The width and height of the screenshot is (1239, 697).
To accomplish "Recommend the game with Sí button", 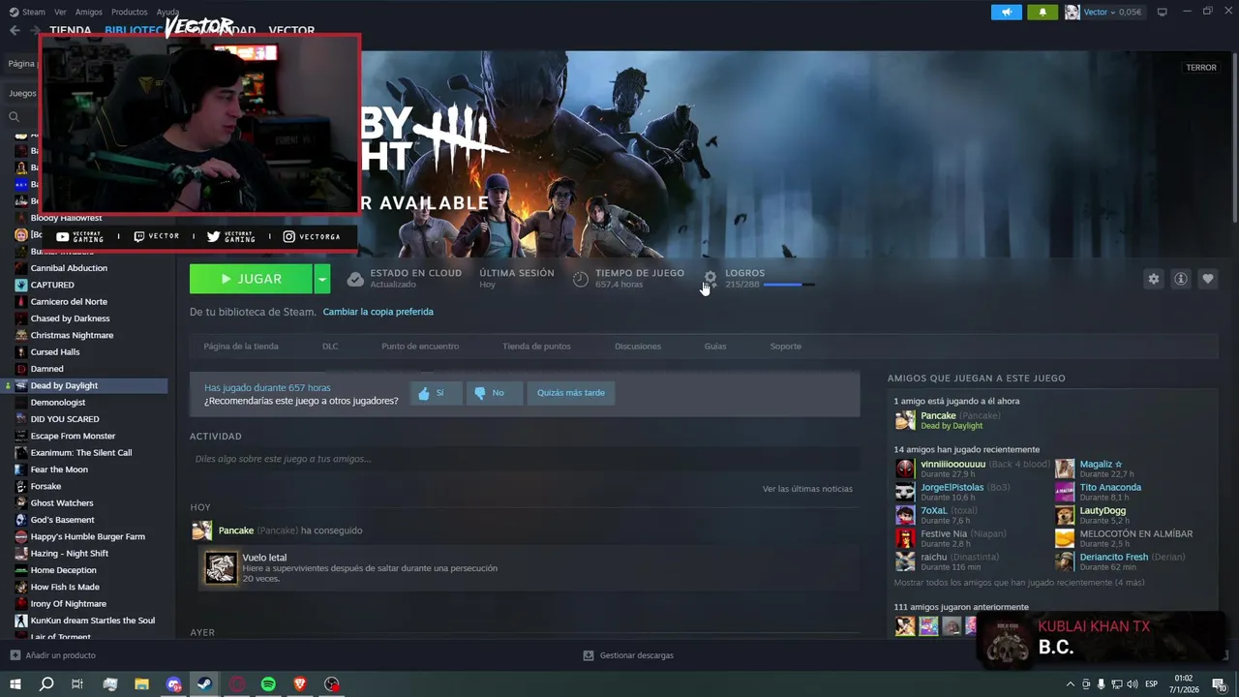I will (x=436, y=393).
